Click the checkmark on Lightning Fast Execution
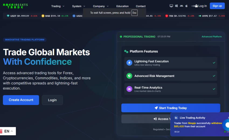This screenshot has width=229, height=140. tap(214, 63)
